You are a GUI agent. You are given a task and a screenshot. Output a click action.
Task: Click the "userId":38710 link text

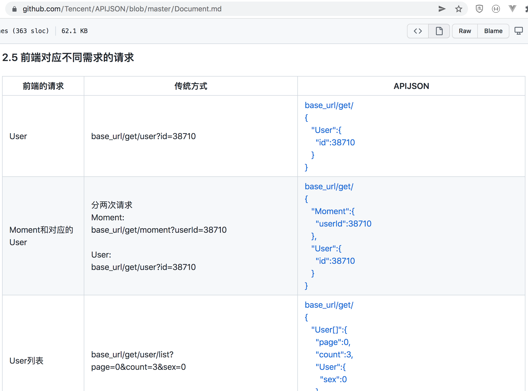[x=343, y=224]
